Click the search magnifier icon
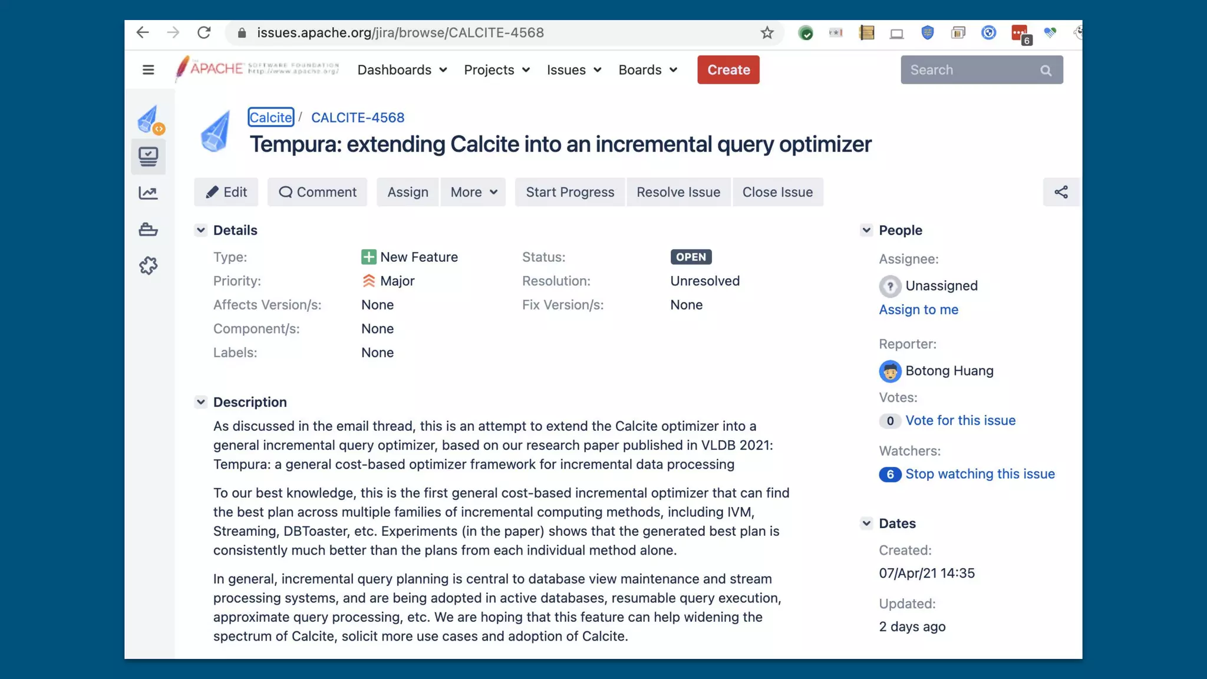1207x679 pixels. pyautogui.click(x=1046, y=70)
